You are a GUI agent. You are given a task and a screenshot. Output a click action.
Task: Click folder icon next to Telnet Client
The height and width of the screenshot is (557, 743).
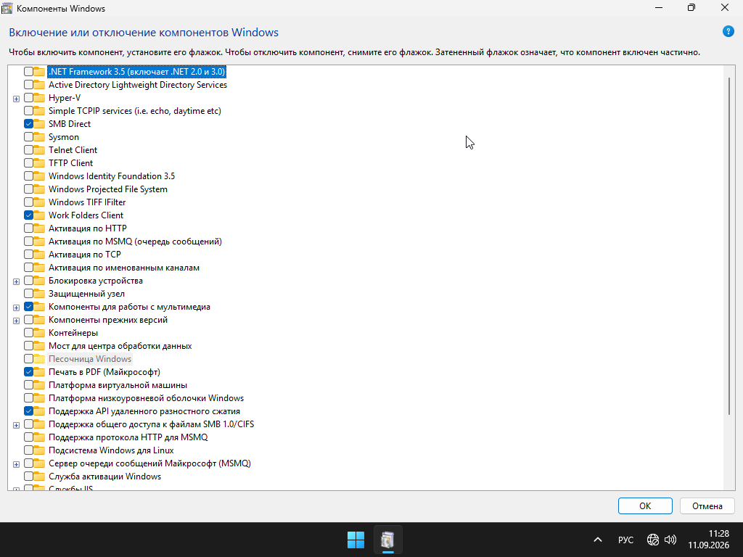click(x=39, y=150)
